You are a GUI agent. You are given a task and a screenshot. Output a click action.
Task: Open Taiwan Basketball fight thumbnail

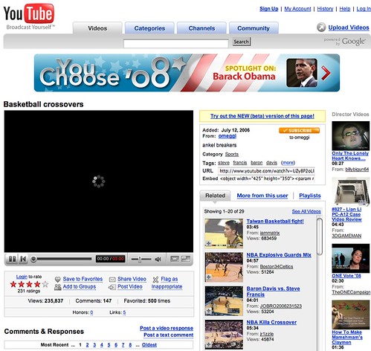224,234
